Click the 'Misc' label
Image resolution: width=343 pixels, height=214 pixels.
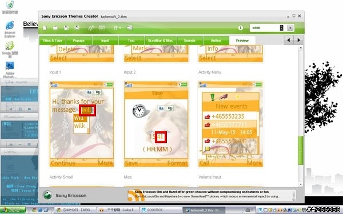click(x=127, y=177)
